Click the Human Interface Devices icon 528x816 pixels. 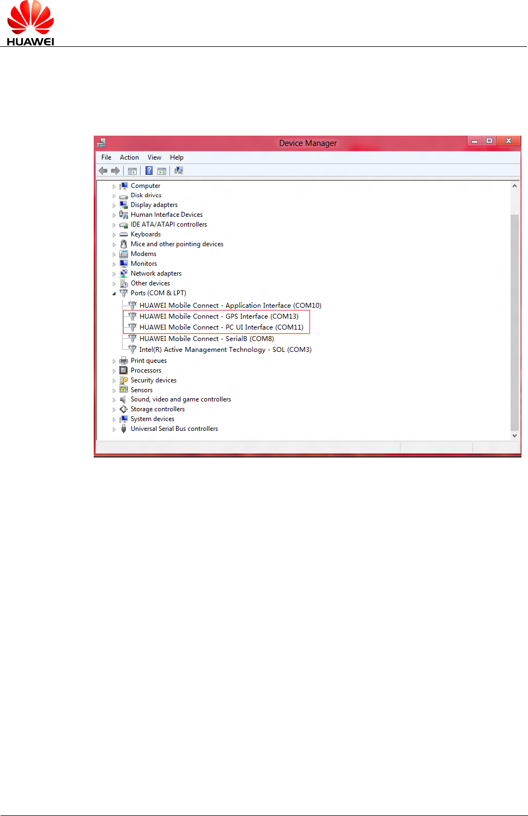coord(124,215)
